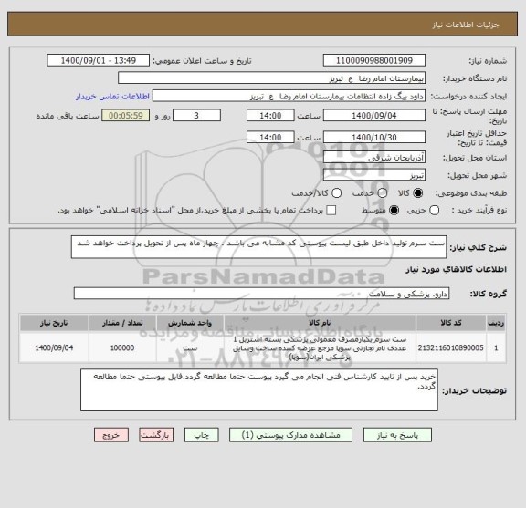Click the goods group دارو، پزشکی و سلامت field

tap(261, 294)
